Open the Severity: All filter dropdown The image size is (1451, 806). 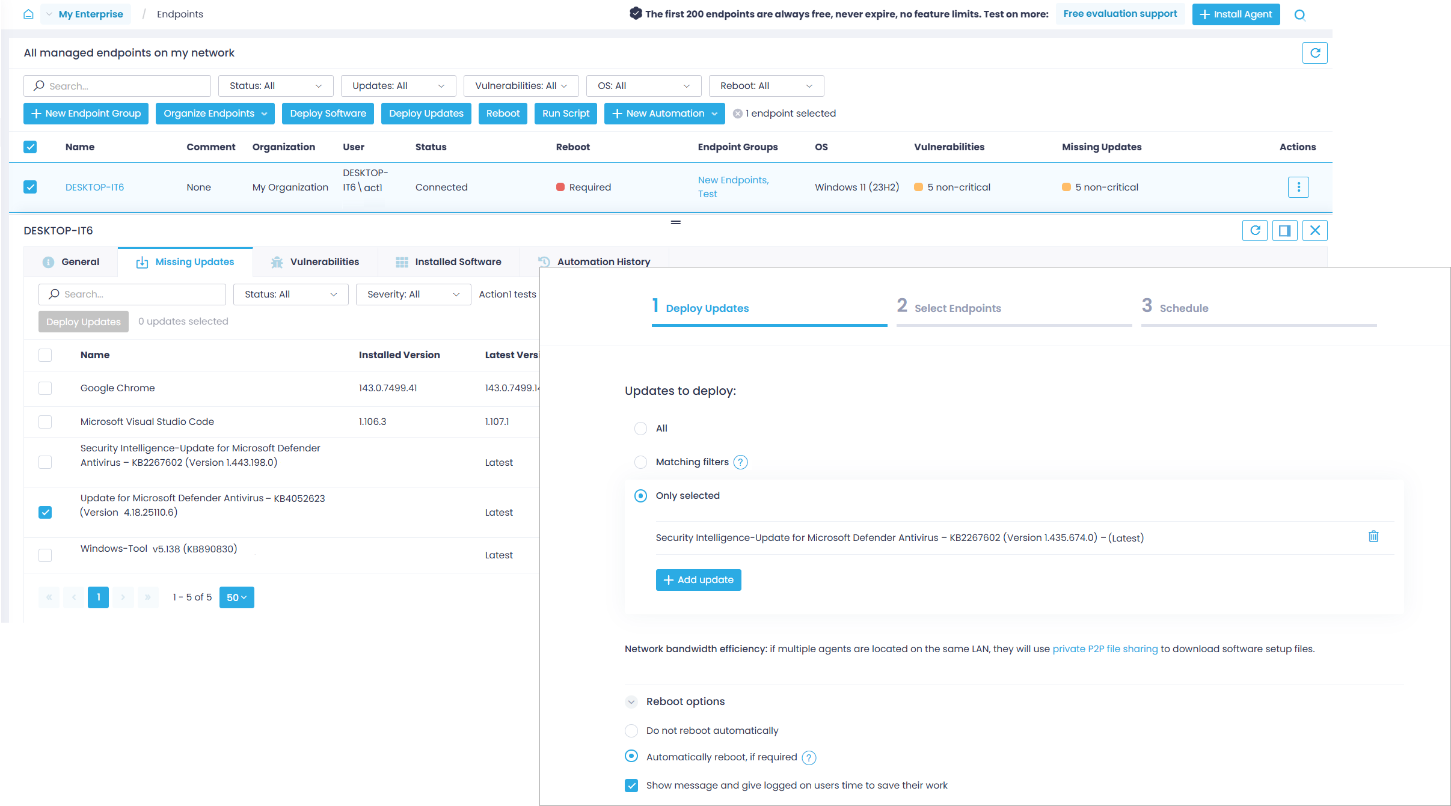tap(413, 295)
